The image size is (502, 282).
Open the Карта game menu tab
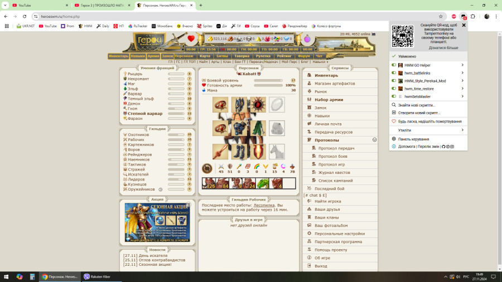tap(205, 56)
